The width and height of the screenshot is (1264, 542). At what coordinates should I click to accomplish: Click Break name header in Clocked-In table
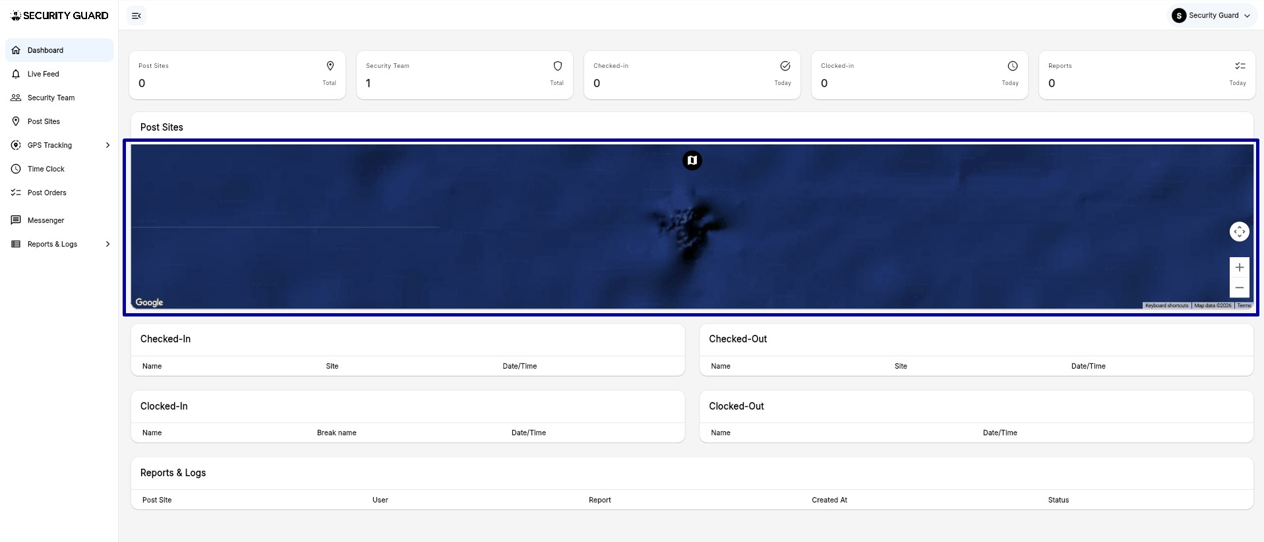tap(337, 433)
